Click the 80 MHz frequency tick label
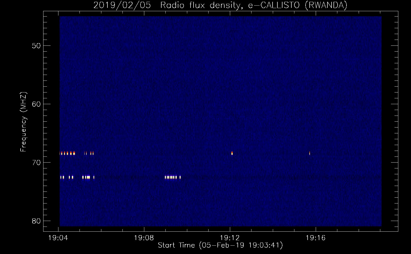 pos(36,221)
